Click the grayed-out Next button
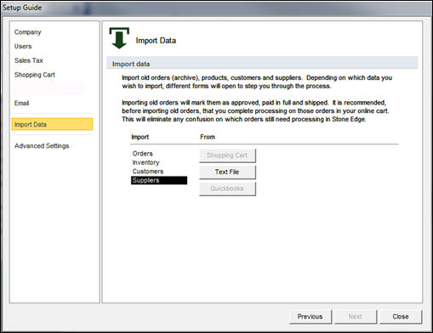Screen dimensions: 433x333 pyautogui.click(x=356, y=317)
